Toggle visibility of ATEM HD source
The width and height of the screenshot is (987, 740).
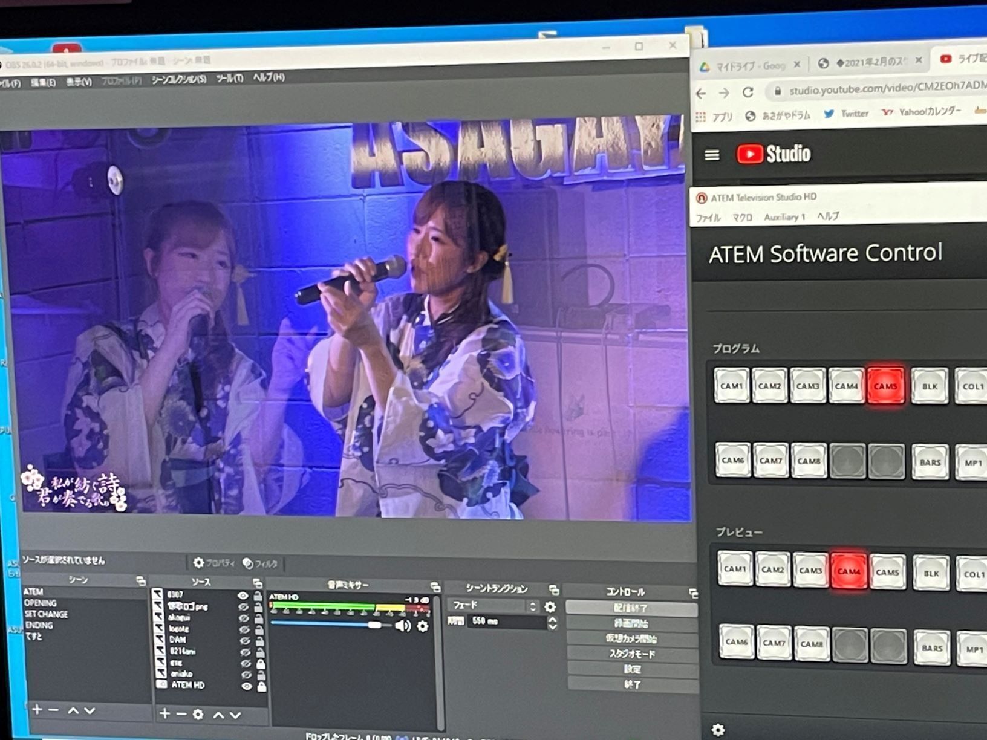click(x=247, y=686)
